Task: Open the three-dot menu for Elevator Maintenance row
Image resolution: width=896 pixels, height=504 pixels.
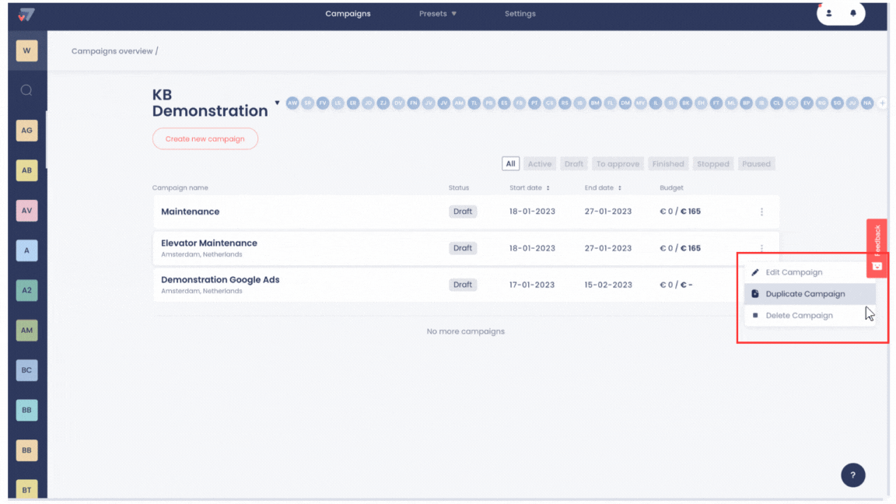Action: point(761,248)
